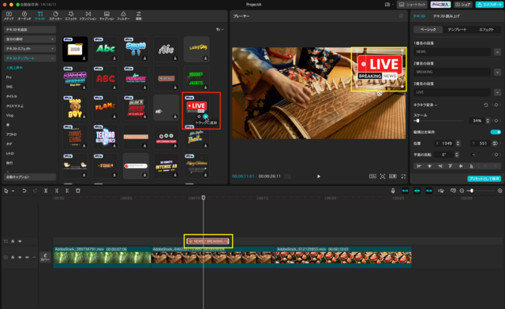
Task: Click the エクスポート export button
Action: click(x=488, y=5)
